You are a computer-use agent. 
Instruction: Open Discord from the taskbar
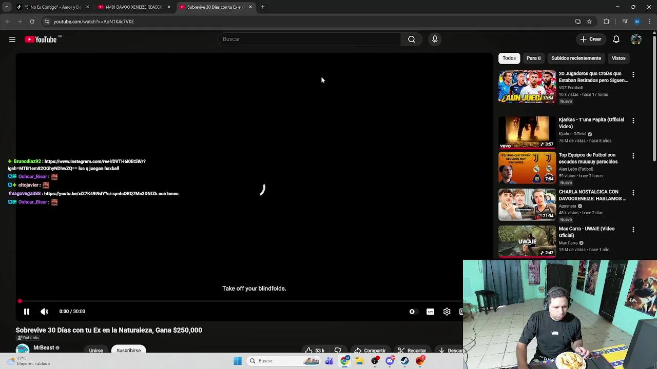pos(390,361)
